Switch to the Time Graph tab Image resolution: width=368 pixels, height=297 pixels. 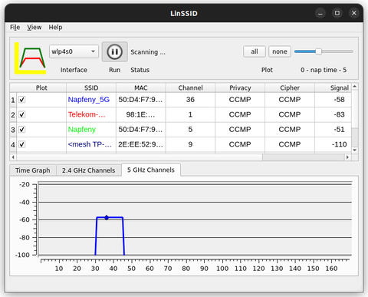(33, 170)
